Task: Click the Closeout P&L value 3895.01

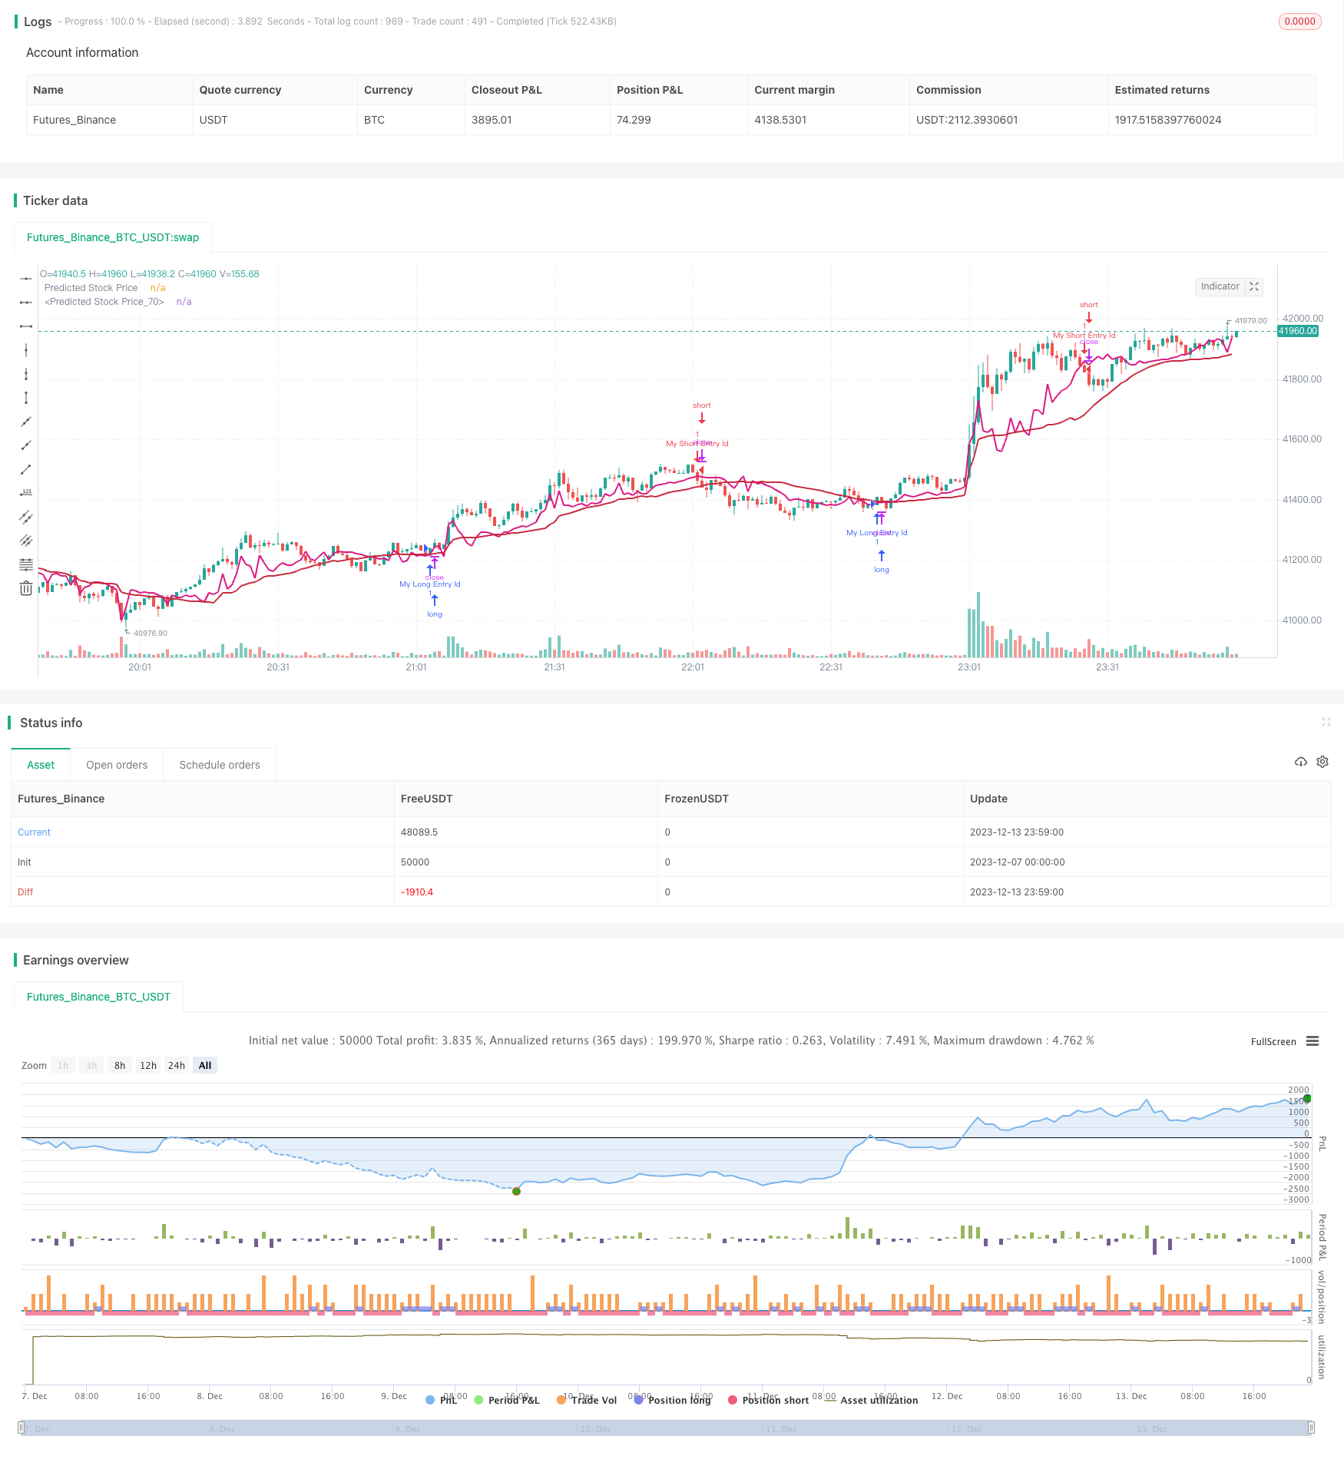Action: [x=492, y=120]
